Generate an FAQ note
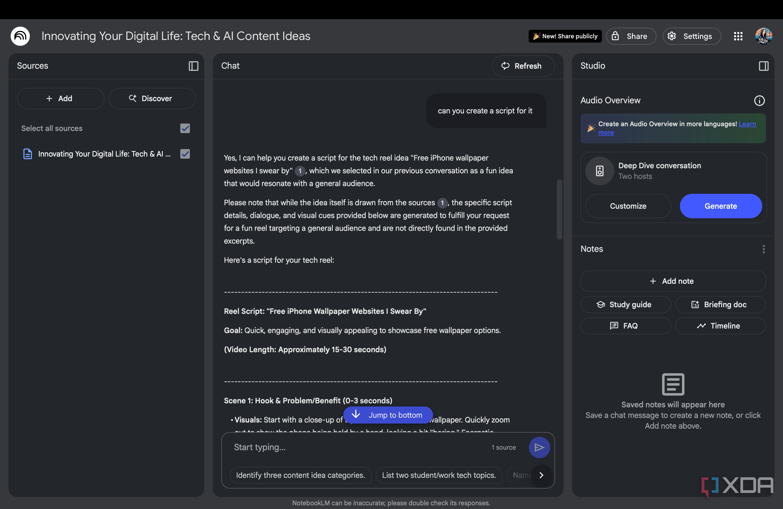 pyautogui.click(x=625, y=326)
